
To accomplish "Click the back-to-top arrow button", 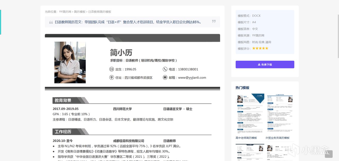I will 329,154.
